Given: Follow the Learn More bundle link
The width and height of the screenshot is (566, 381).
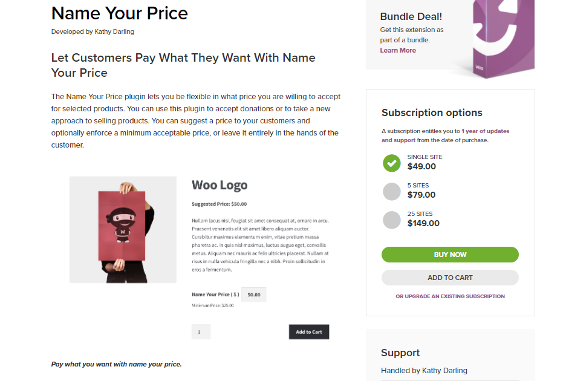Looking at the screenshot, I should coord(398,51).
